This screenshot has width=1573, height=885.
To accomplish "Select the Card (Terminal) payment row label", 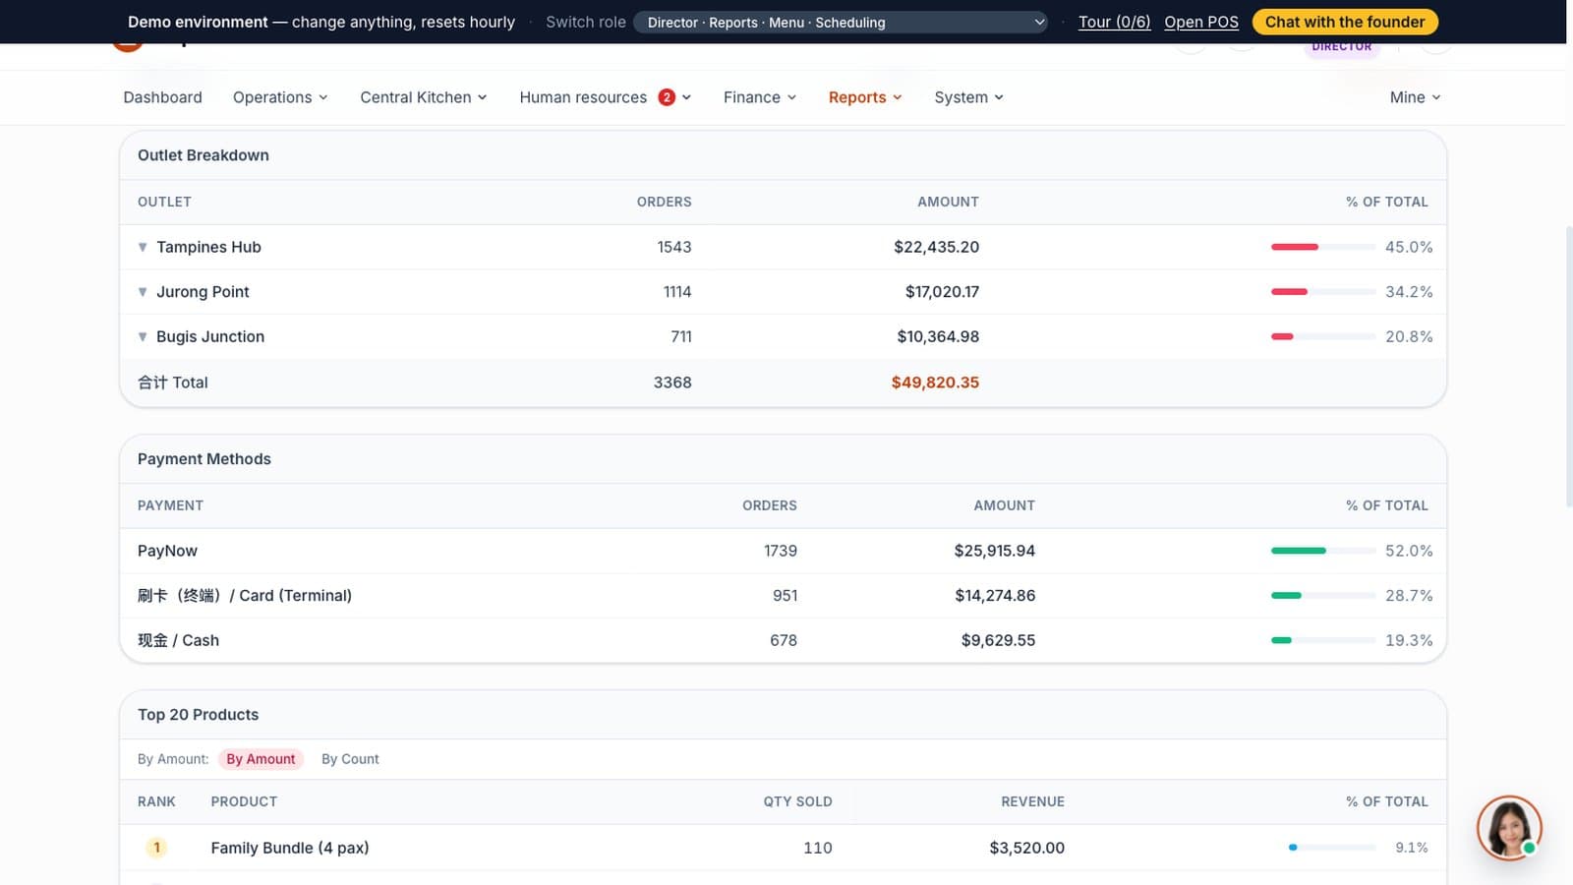I will coord(245,596).
